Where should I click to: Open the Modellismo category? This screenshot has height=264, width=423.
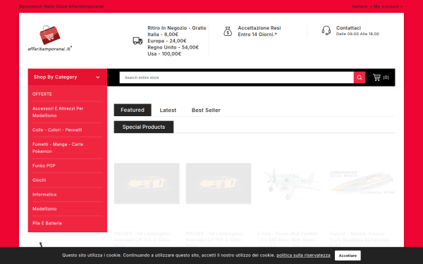point(44,209)
